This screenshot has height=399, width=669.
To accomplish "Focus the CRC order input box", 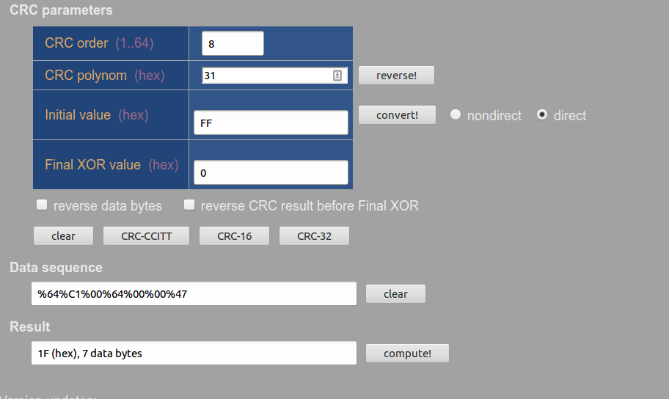I will (x=233, y=43).
